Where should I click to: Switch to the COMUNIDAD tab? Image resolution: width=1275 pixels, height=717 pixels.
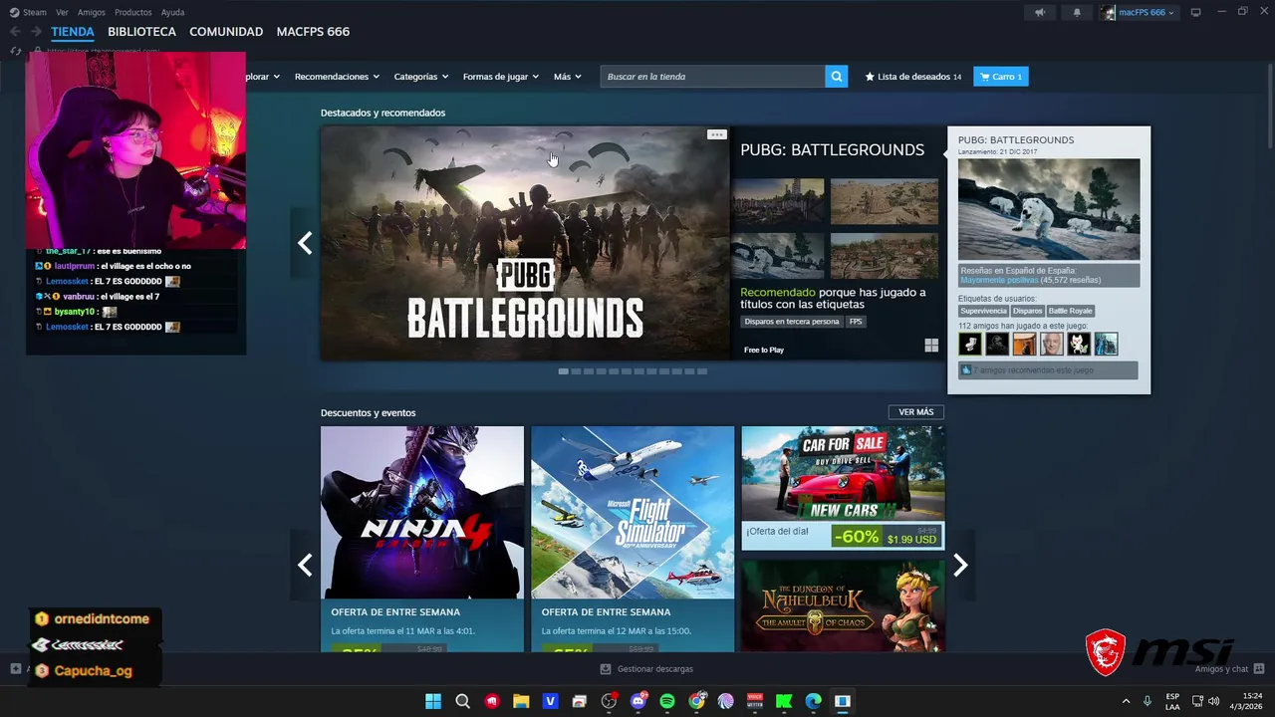226,32
